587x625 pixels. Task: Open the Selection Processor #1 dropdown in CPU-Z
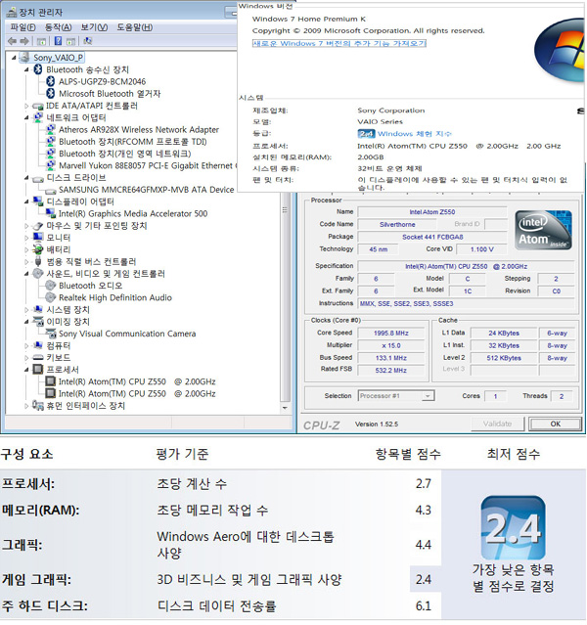(428, 396)
